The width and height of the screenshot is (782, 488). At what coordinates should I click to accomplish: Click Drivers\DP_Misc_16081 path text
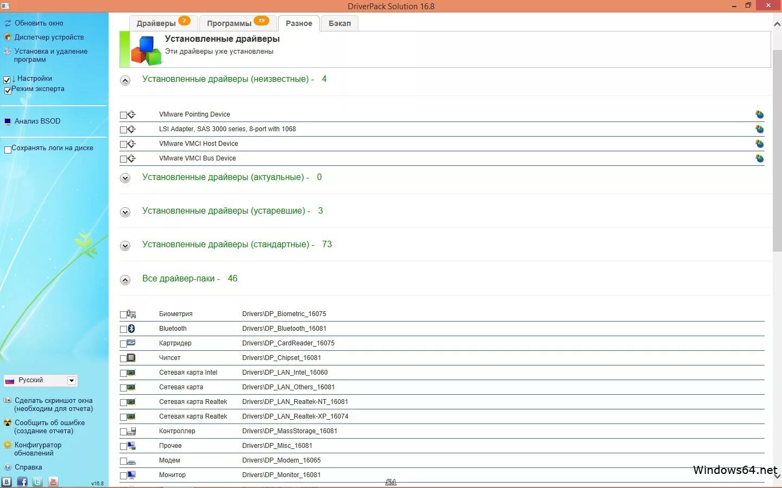pos(277,446)
